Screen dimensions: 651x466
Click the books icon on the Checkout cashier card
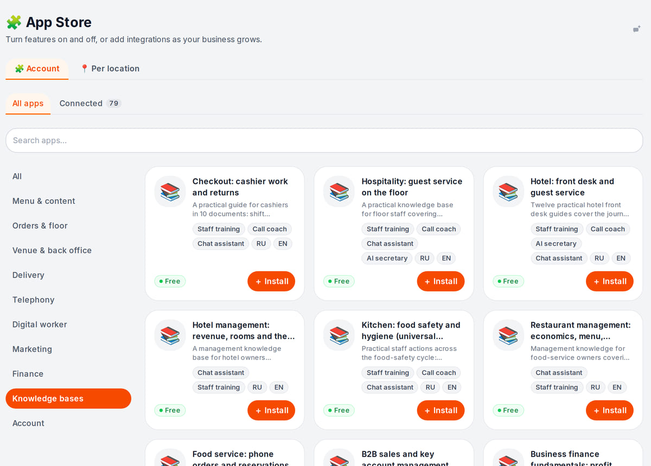coord(170,191)
